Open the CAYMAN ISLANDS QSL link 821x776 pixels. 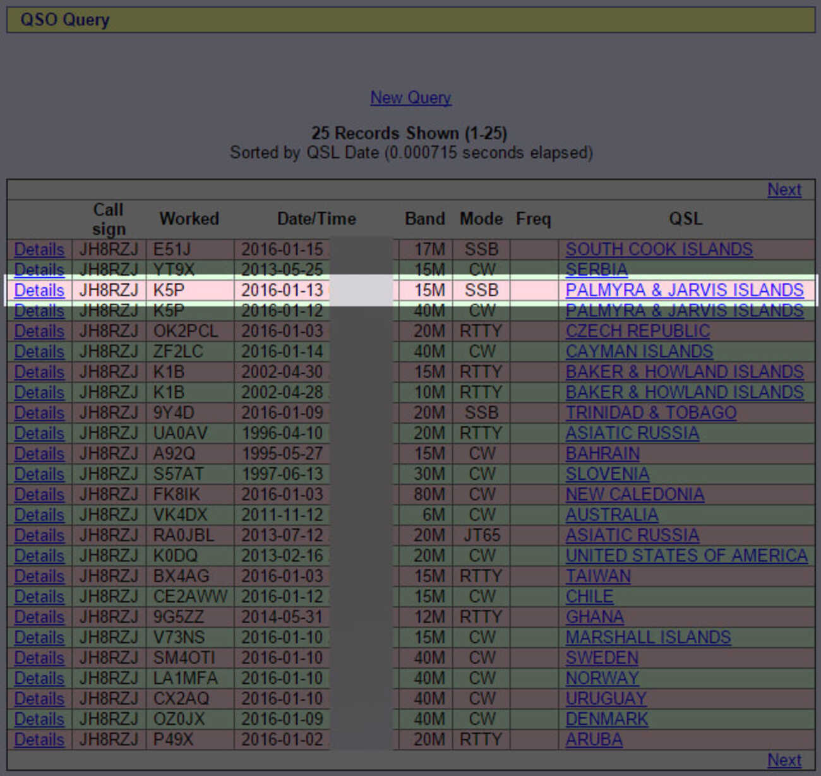(639, 352)
